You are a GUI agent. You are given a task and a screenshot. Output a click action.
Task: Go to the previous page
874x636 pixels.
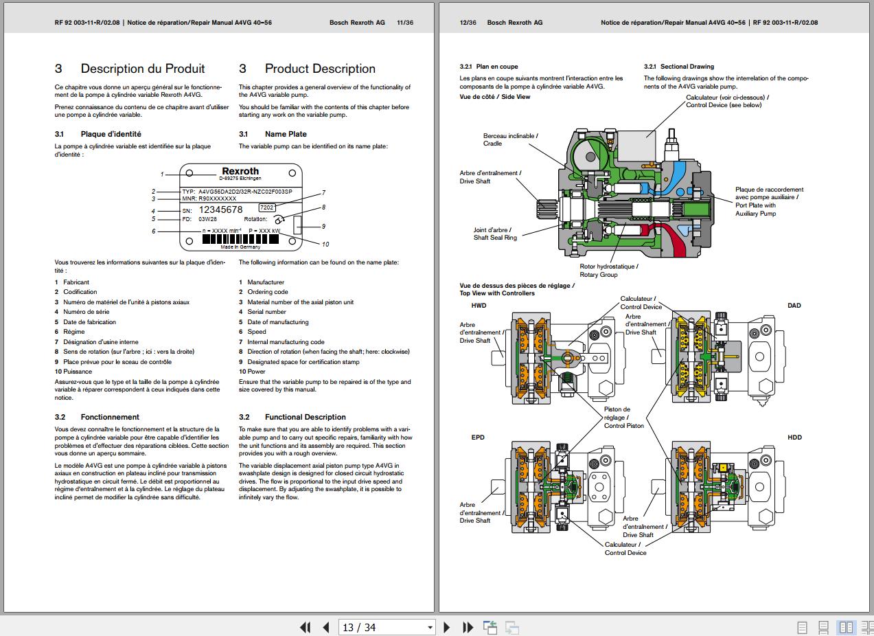click(326, 627)
